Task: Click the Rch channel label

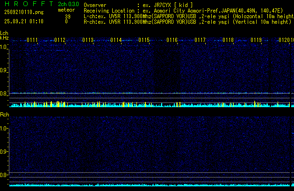Action: (x=5, y=115)
